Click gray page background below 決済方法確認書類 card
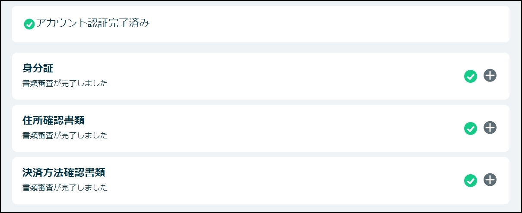Image resolution: width=522 pixels, height=213 pixels. click(x=259, y=208)
